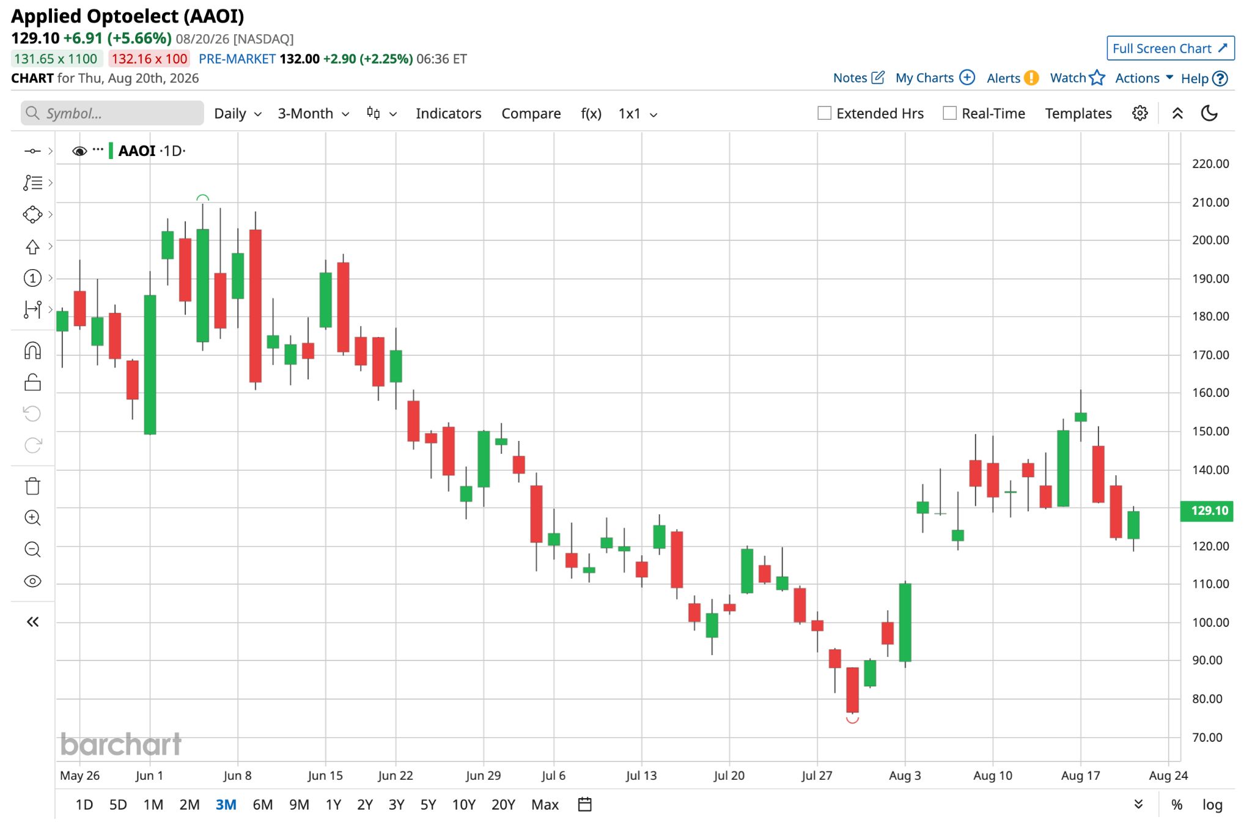Open the Indicators menu

(x=448, y=114)
